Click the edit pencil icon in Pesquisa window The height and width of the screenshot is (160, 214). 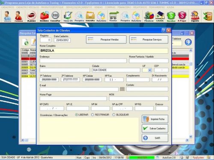[34, 42]
